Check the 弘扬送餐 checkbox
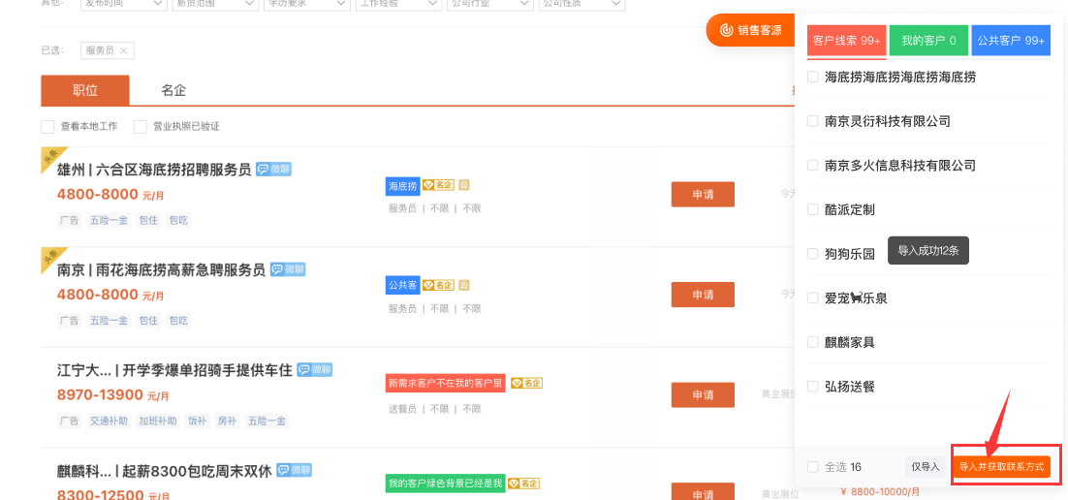Image resolution: width=1068 pixels, height=500 pixels. coord(812,386)
